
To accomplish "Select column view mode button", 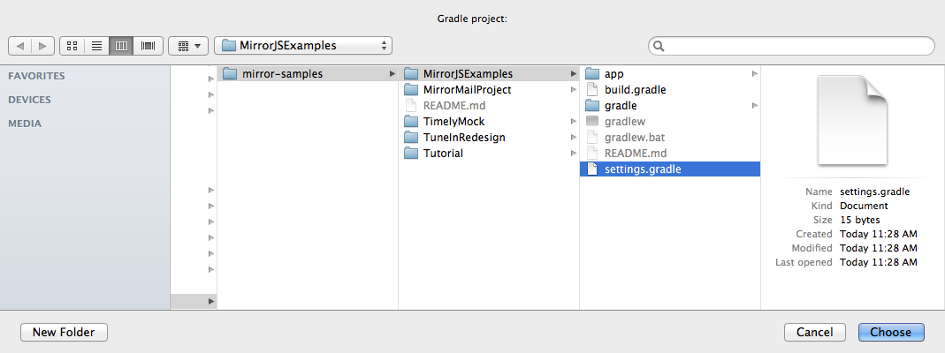I will [x=121, y=45].
